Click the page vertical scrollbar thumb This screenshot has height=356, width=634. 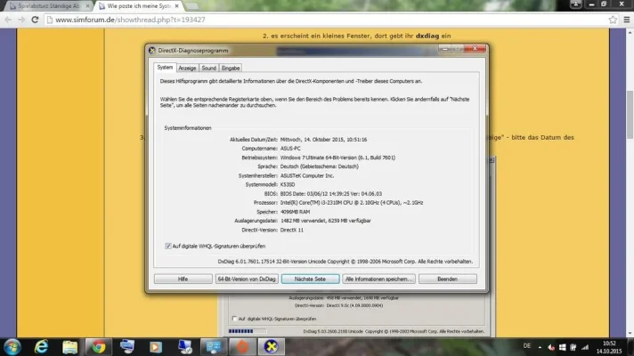(x=630, y=114)
